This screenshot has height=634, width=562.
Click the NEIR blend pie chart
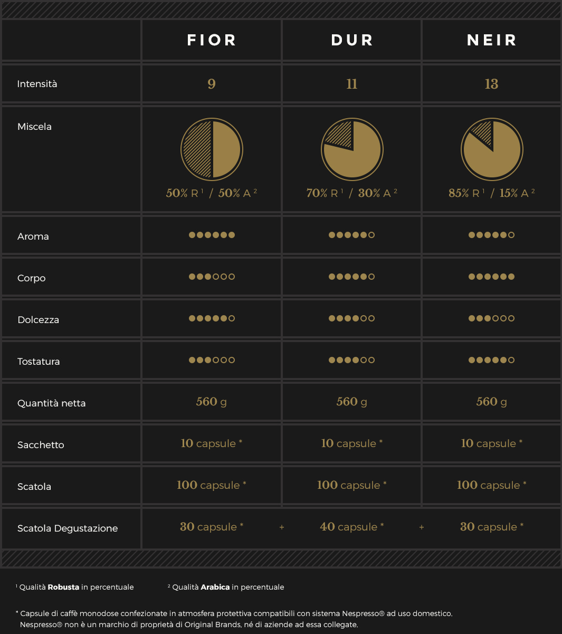492,149
